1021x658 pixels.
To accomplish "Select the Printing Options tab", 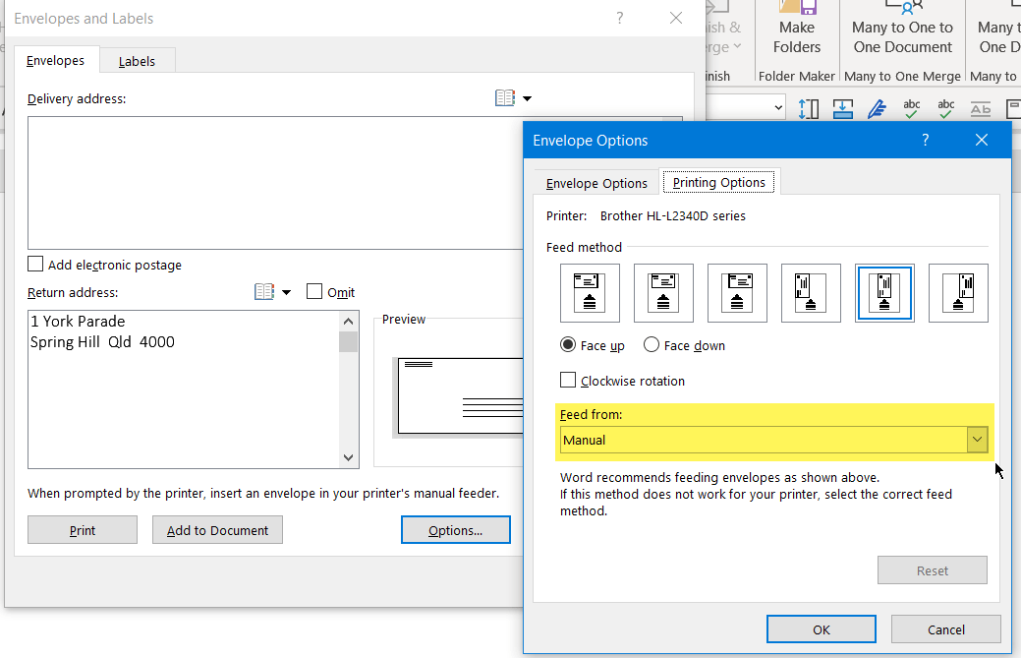I will pyautogui.click(x=719, y=182).
